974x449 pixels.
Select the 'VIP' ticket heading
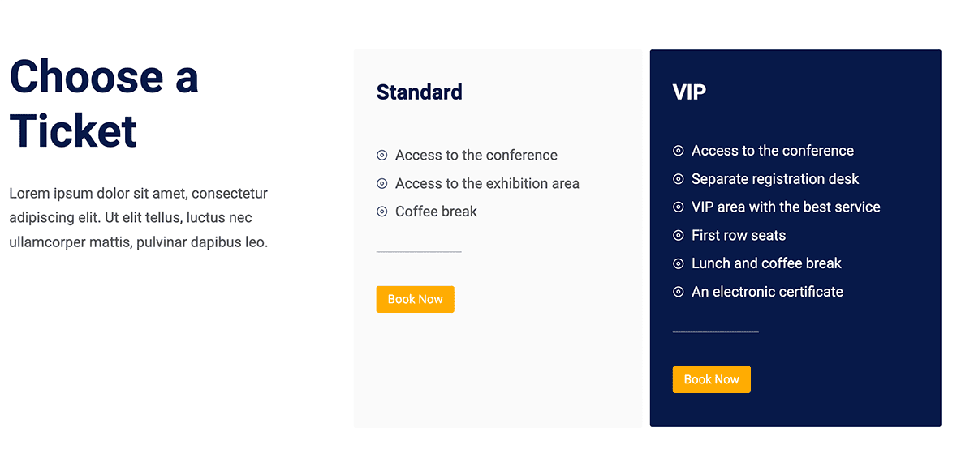pyautogui.click(x=690, y=92)
